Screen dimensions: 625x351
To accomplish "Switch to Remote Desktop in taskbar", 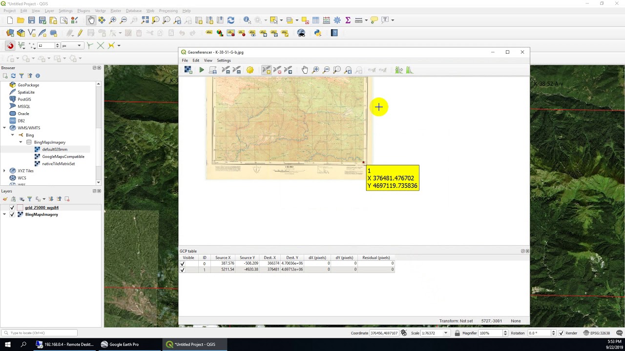I will [x=65, y=344].
